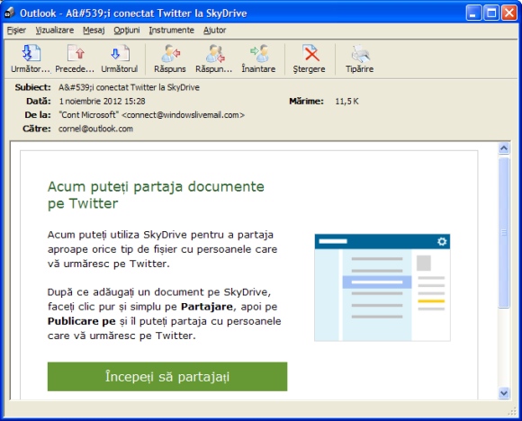The image size is (522, 421).
Task: Close the Outlook message window
Action: pos(509,13)
